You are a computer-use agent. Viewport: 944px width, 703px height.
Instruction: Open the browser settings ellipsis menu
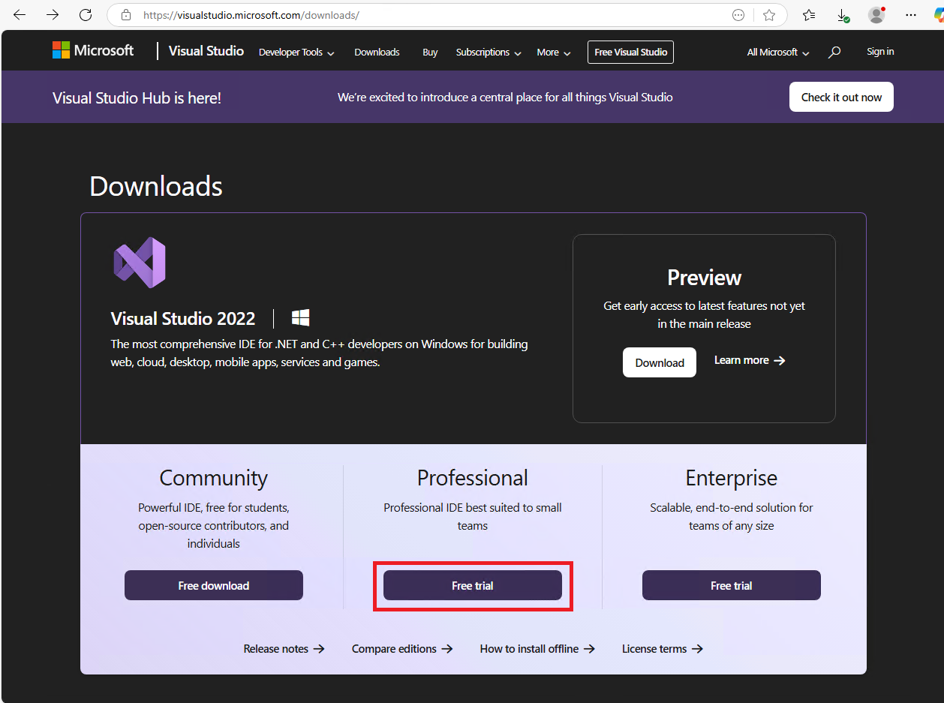911,15
